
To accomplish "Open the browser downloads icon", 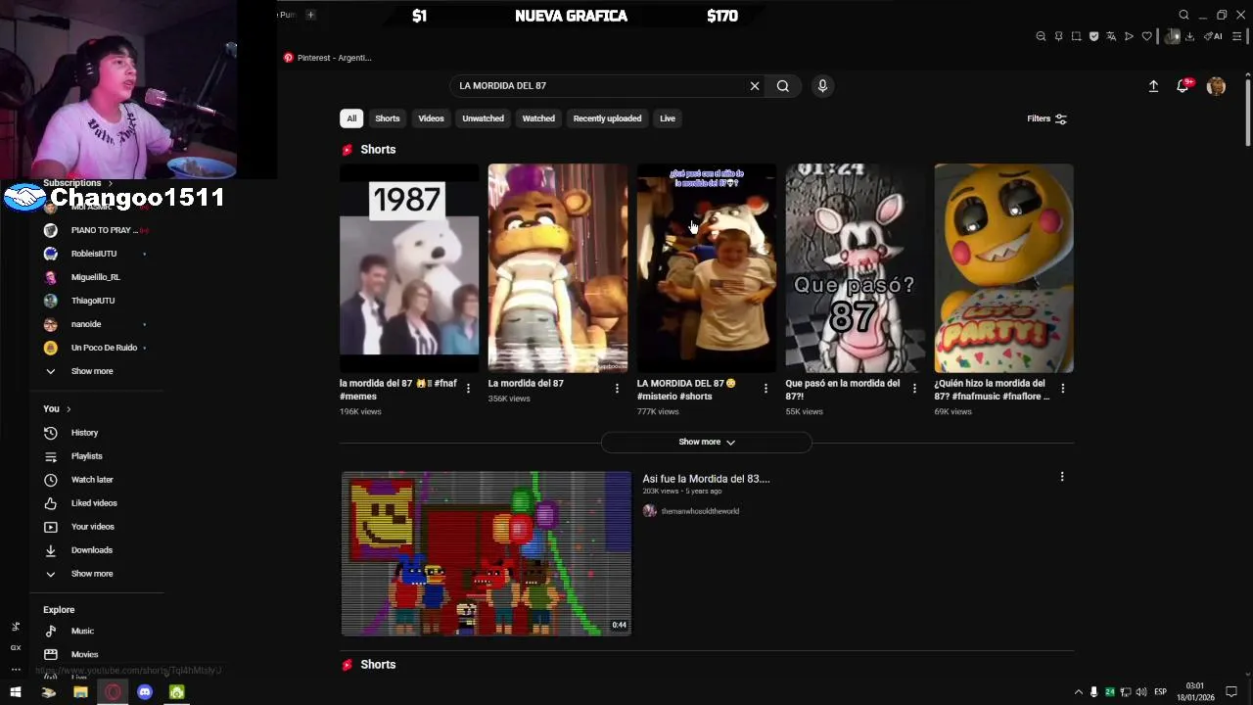I will click(1189, 36).
